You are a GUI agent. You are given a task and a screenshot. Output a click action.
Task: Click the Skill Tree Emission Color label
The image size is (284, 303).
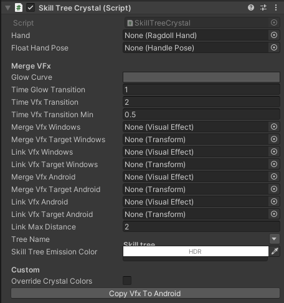point(54,252)
